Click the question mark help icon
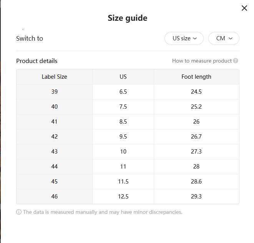The image size is (254, 243). click(x=236, y=61)
